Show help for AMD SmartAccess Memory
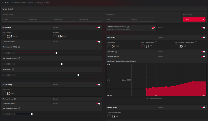The width and height of the screenshot is (208, 121). [x=128, y=27]
